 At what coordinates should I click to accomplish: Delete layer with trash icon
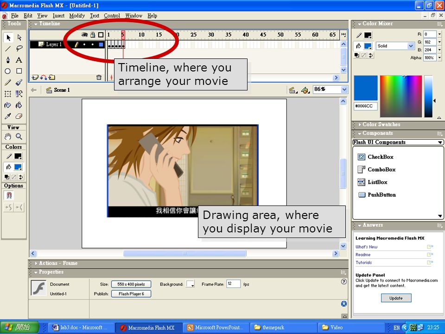tap(99, 77)
